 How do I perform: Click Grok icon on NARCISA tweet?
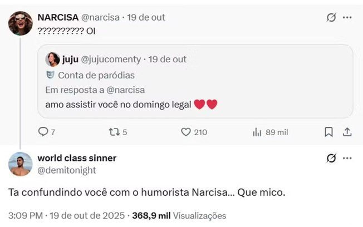pyautogui.click(x=331, y=18)
